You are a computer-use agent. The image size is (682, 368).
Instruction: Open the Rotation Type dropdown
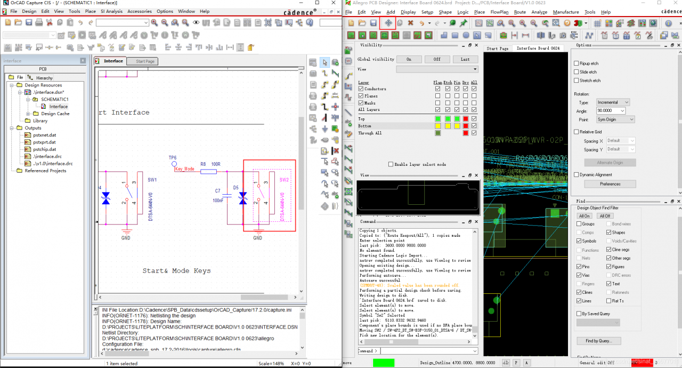[612, 102]
